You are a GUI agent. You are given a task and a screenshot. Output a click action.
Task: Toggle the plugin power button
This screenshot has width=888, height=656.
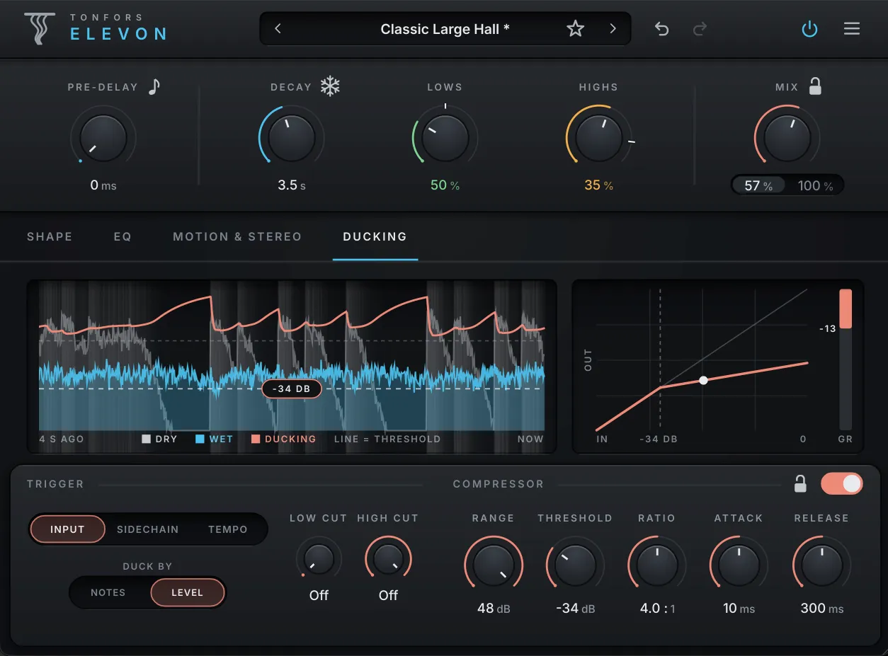809,29
